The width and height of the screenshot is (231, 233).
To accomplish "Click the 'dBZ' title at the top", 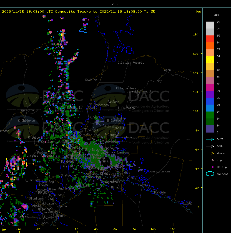I will click(x=115, y=4).
